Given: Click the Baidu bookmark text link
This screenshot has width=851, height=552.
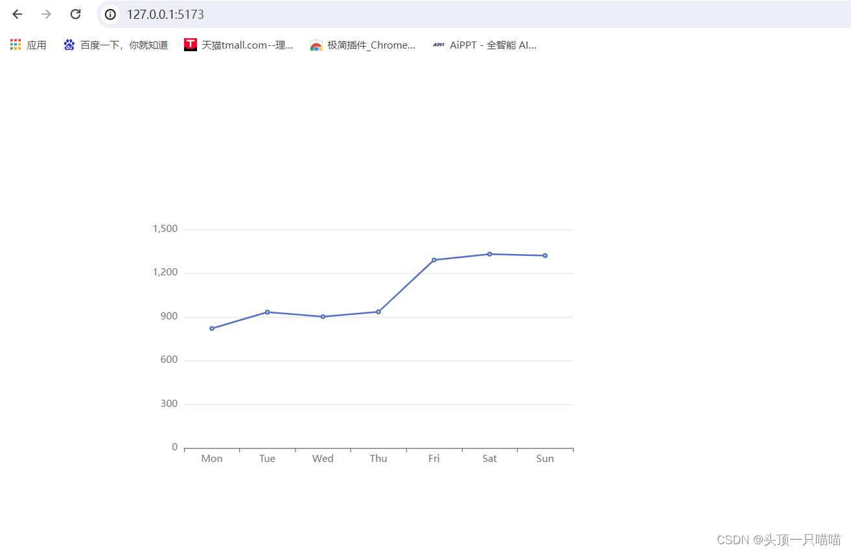Looking at the screenshot, I should pos(124,45).
